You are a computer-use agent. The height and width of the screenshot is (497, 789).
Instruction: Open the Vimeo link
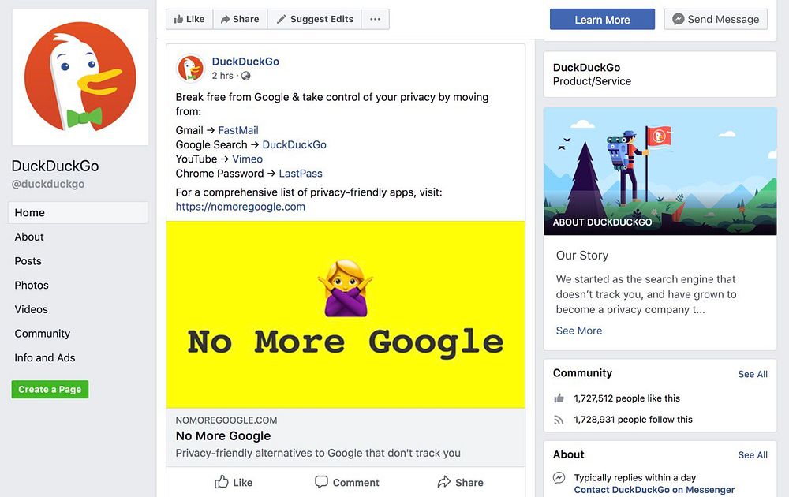coord(247,159)
